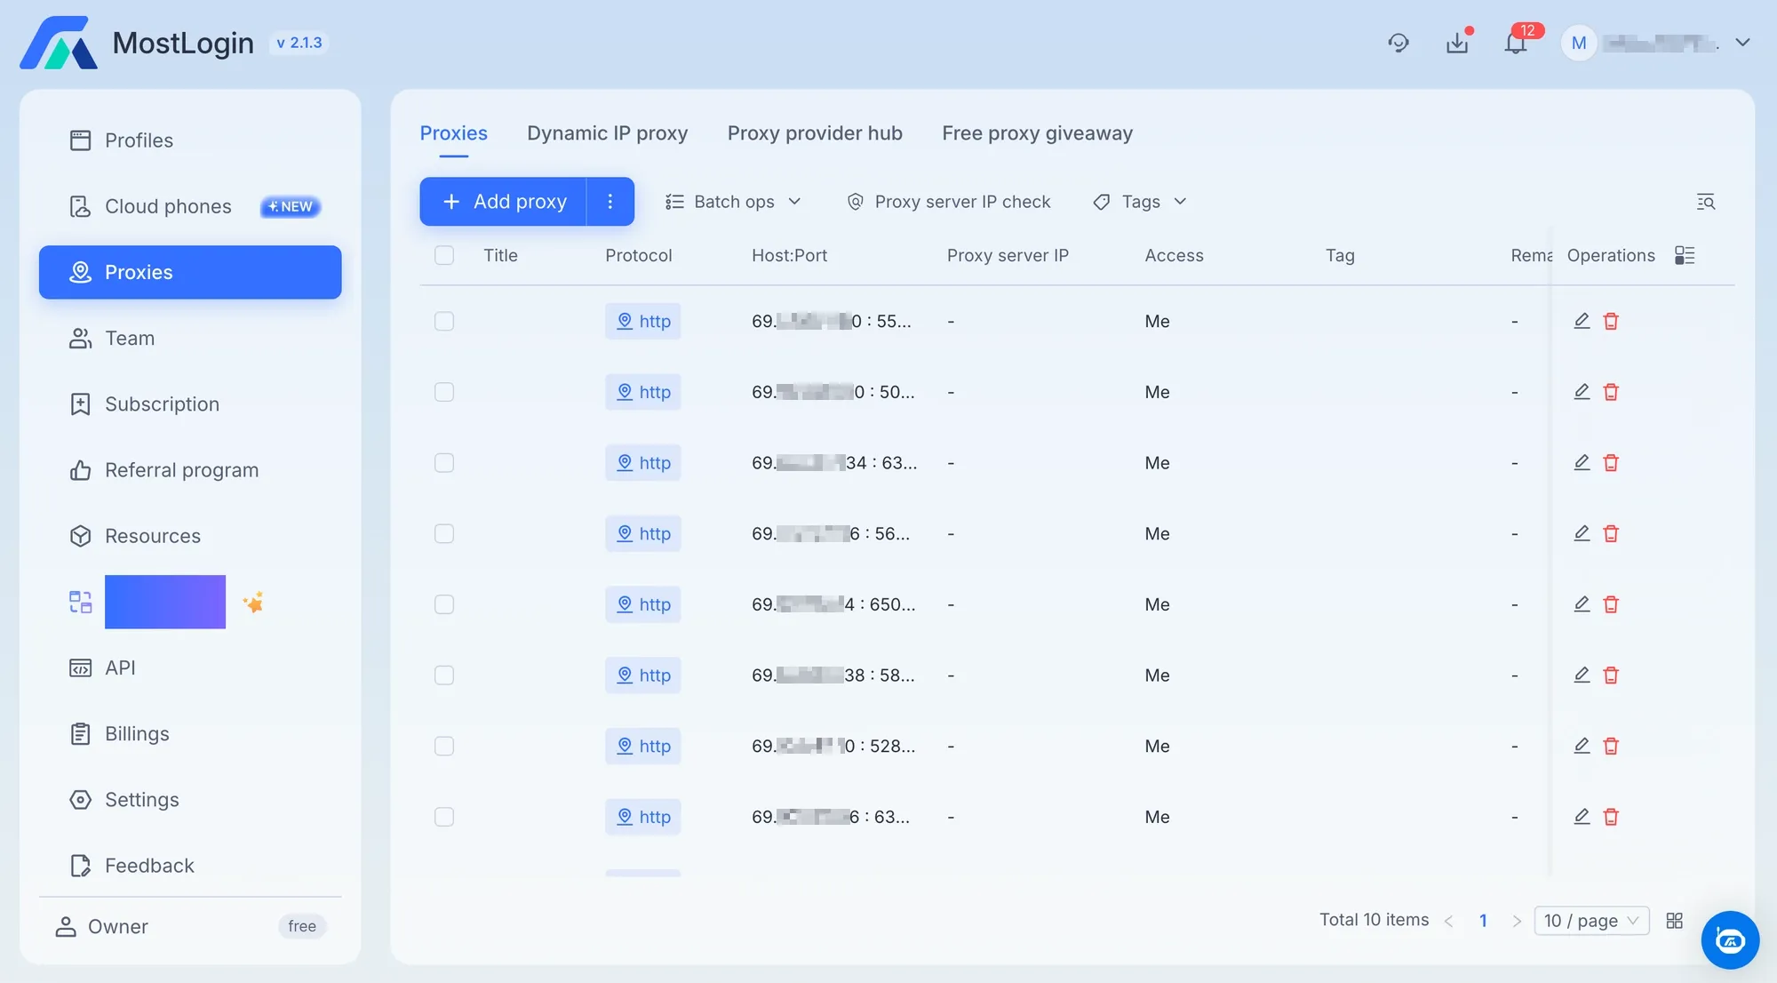Expand the Batch ops dropdown
Screen dimensions: 1777x983
click(734, 201)
